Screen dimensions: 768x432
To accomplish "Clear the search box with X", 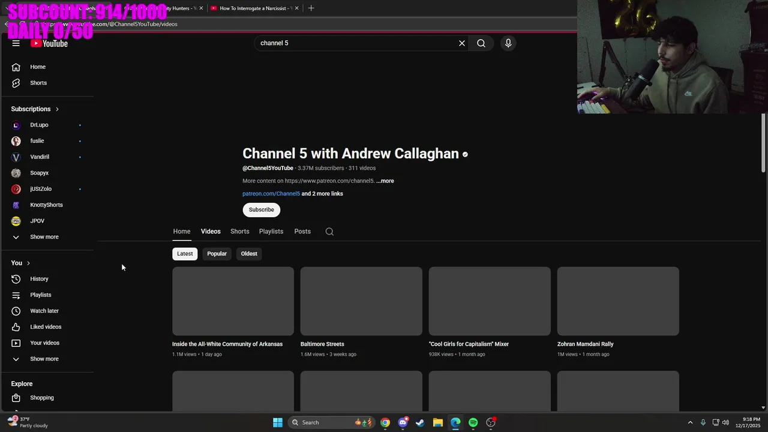I will click(x=462, y=43).
